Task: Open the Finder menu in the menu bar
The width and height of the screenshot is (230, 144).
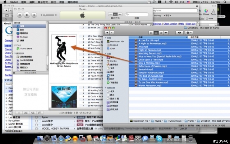Action: (x=14, y=2)
